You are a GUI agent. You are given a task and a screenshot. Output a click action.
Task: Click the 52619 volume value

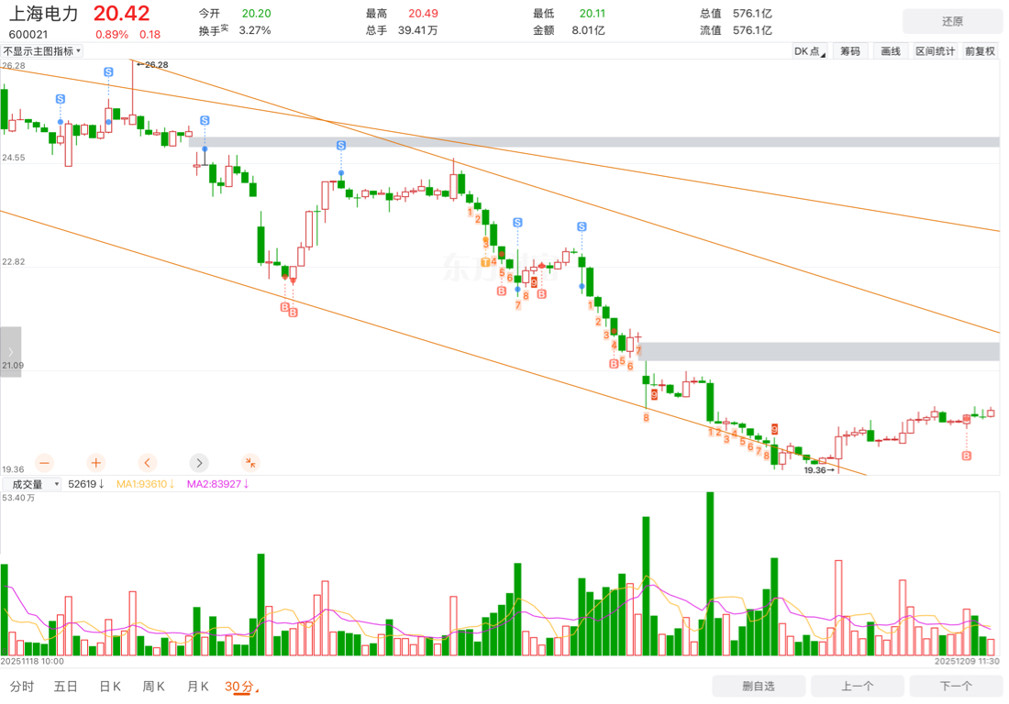85,484
